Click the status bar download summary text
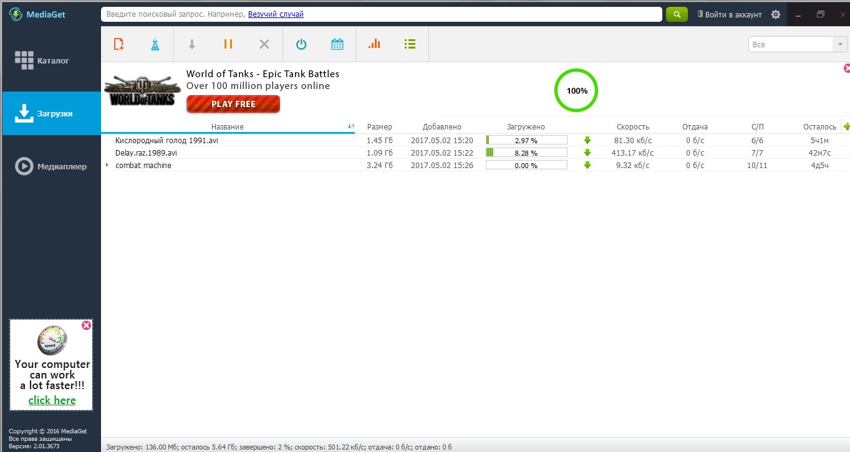This screenshot has height=452, width=850. tap(279, 446)
